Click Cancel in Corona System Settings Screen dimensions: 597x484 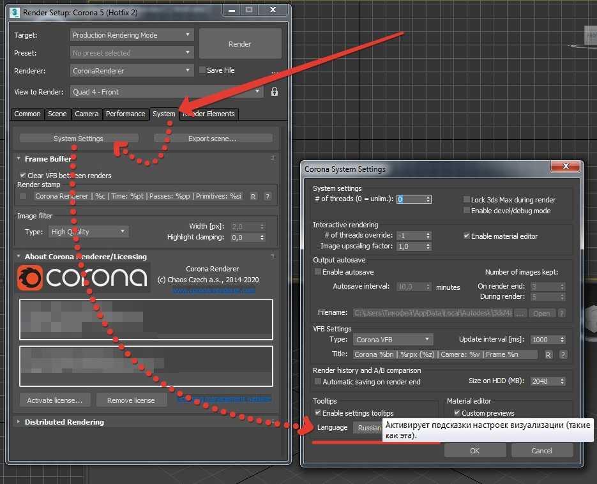click(x=542, y=451)
